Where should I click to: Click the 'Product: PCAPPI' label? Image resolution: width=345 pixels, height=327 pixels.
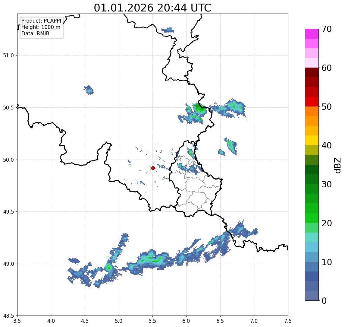click(41, 21)
